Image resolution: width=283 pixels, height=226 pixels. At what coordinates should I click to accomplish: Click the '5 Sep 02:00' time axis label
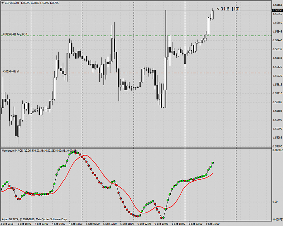coord(93,224)
